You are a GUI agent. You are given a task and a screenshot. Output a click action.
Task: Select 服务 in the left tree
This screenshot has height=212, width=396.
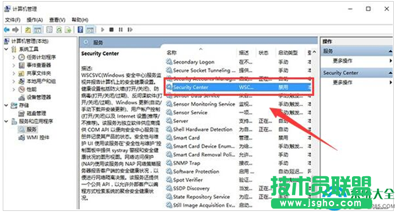[32, 129]
